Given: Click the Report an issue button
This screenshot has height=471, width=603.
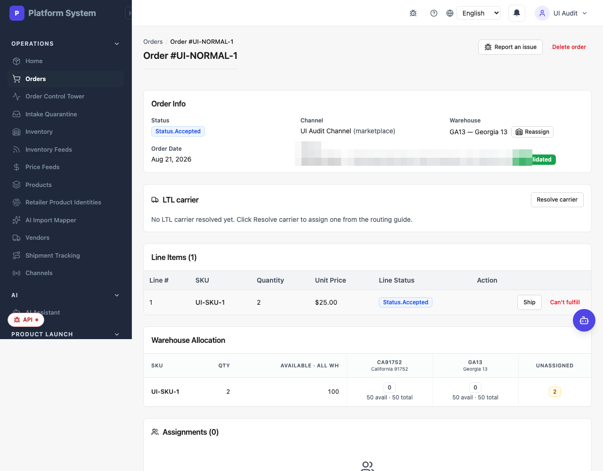Looking at the screenshot, I should coord(510,47).
